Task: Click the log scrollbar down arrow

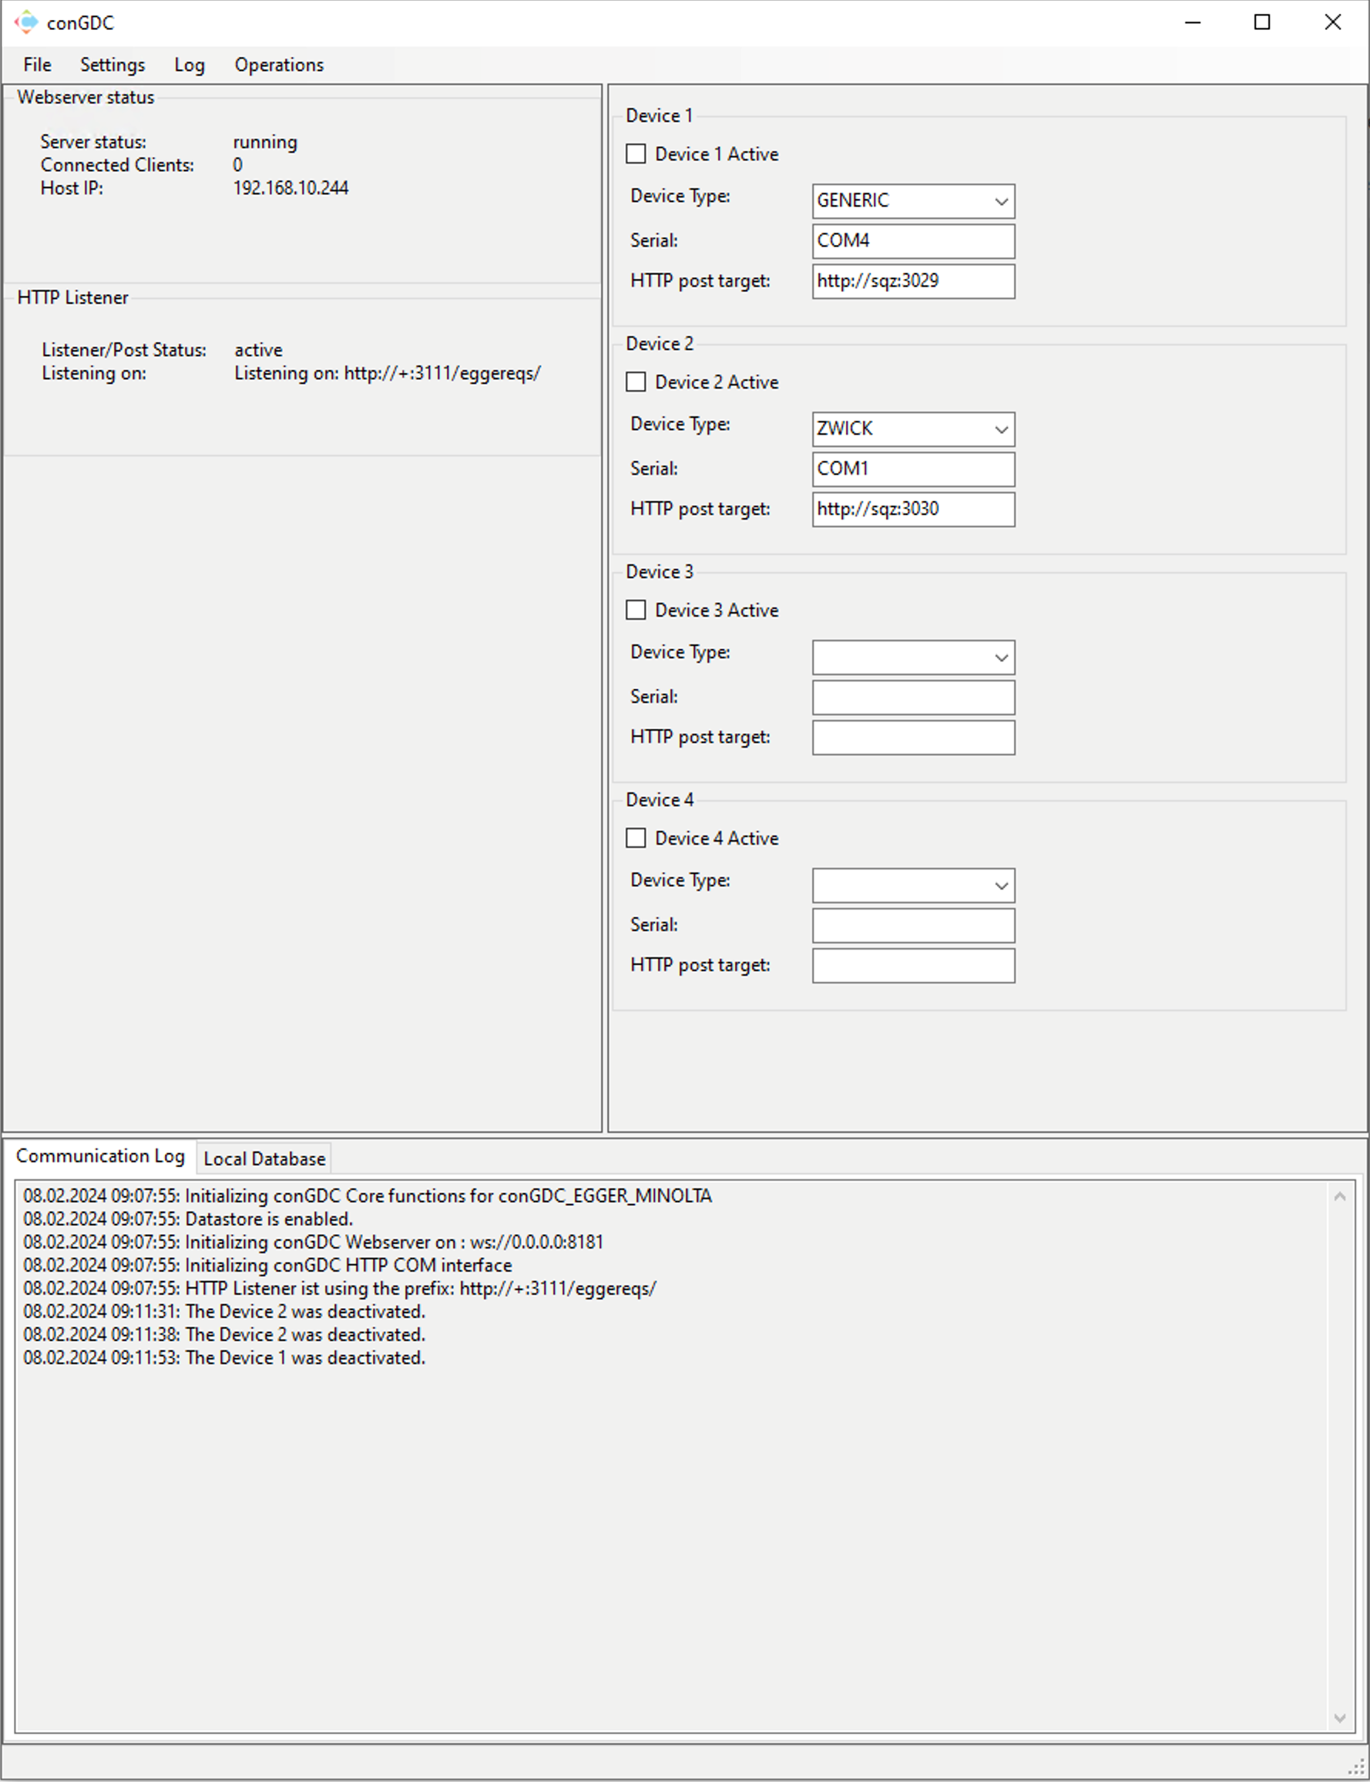Action: (x=1339, y=1718)
